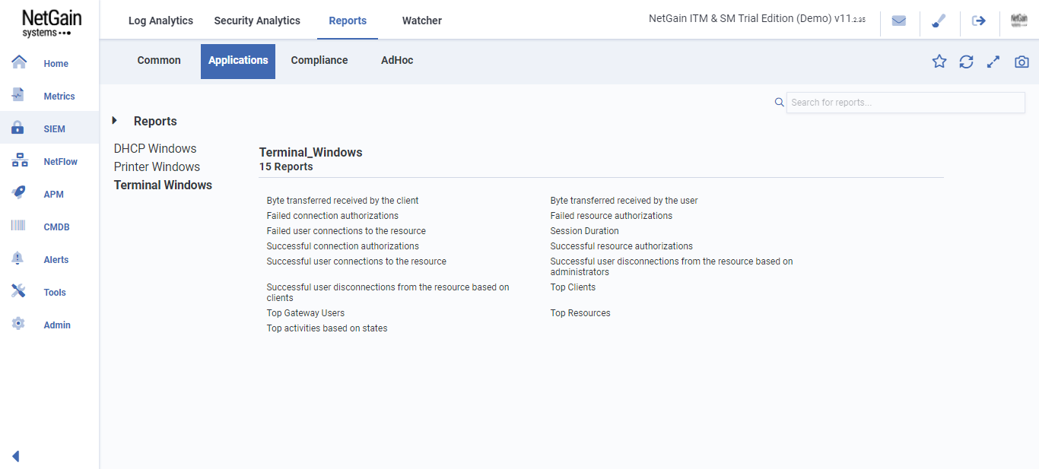Click the Alerts label in sidebar

click(56, 260)
